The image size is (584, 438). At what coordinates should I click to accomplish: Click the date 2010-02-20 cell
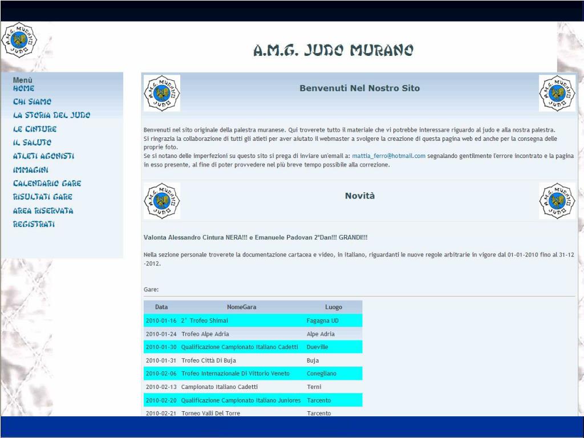click(161, 400)
